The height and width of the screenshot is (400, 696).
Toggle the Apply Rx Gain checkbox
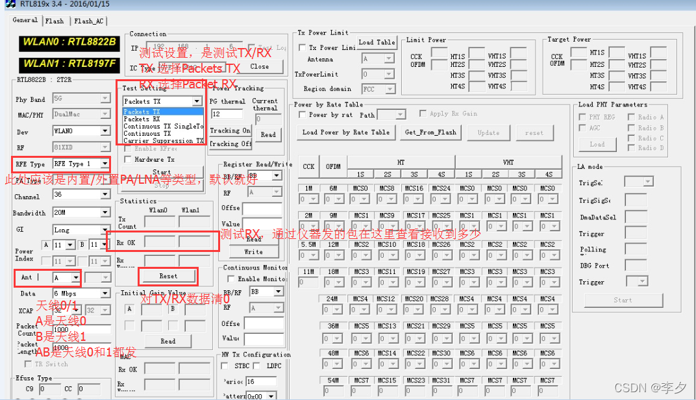423,114
